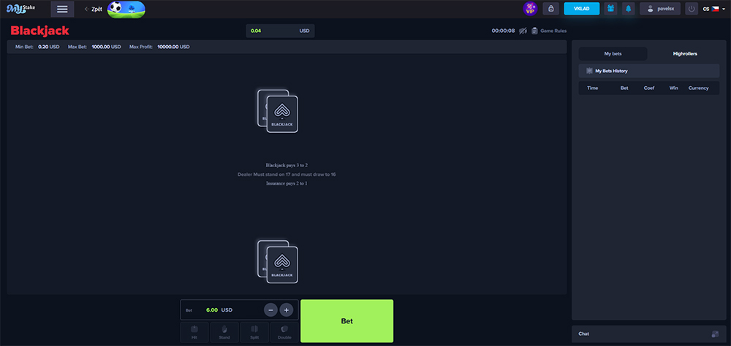This screenshot has width=731, height=346.
Task: Click the padlock icon
Action: point(550,8)
